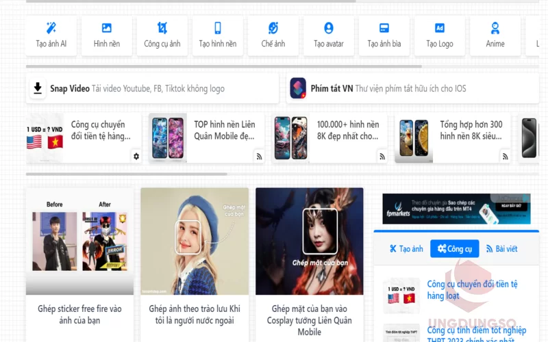Image resolution: width=548 pixels, height=342 pixels.
Task: Click the article carousel horizontal scrollbar
Action: [127, 174]
